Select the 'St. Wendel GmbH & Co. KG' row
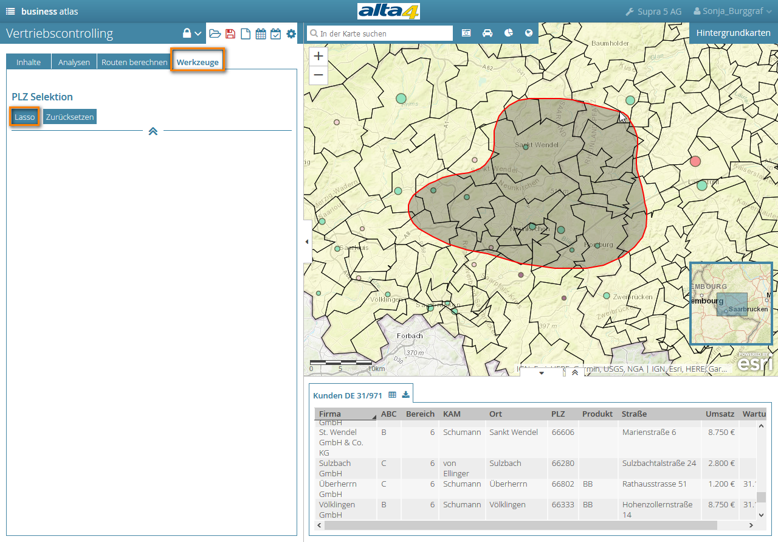Image resolution: width=778 pixels, height=542 pixels. pos(535,442)
